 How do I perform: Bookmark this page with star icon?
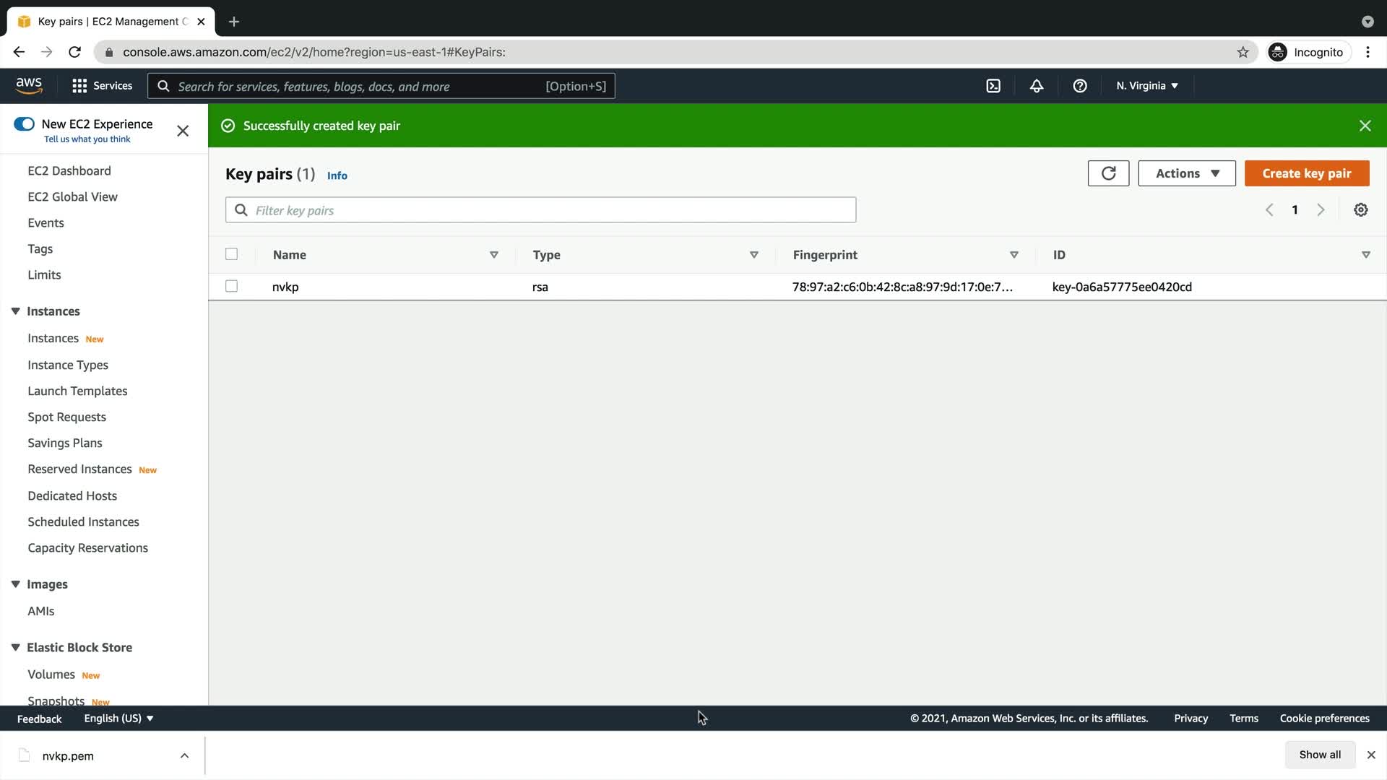pyautogui.click(x=1243, y=52)
